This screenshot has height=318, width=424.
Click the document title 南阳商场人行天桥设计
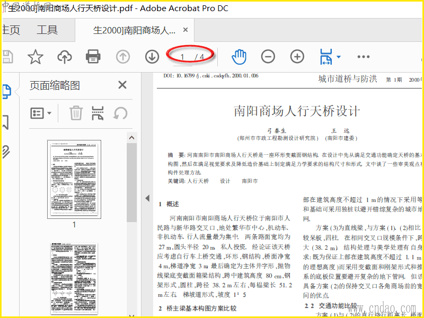(297, 111)
